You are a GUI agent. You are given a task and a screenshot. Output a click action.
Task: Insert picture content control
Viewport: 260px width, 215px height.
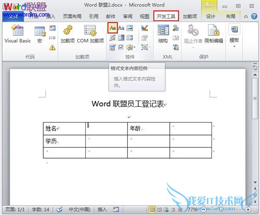click(130, 28)
